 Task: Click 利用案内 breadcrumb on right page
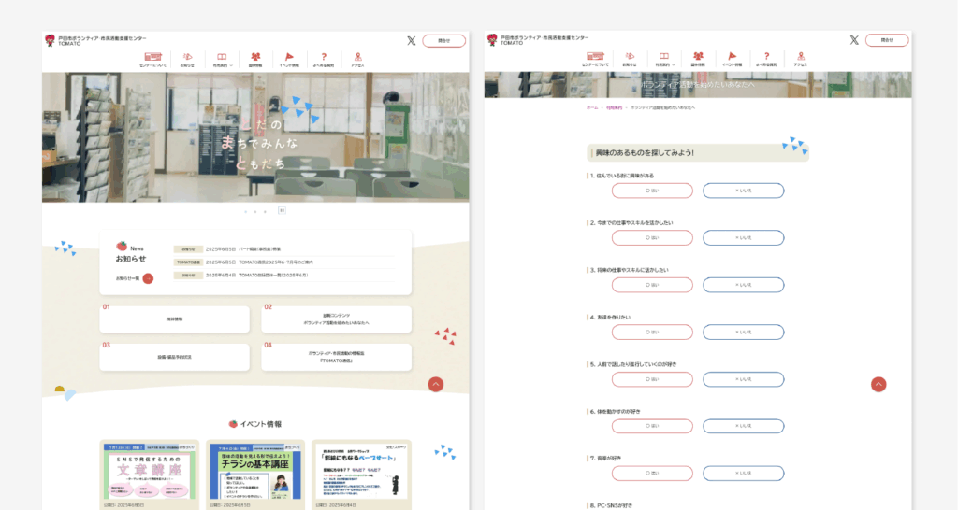(614, 107)
